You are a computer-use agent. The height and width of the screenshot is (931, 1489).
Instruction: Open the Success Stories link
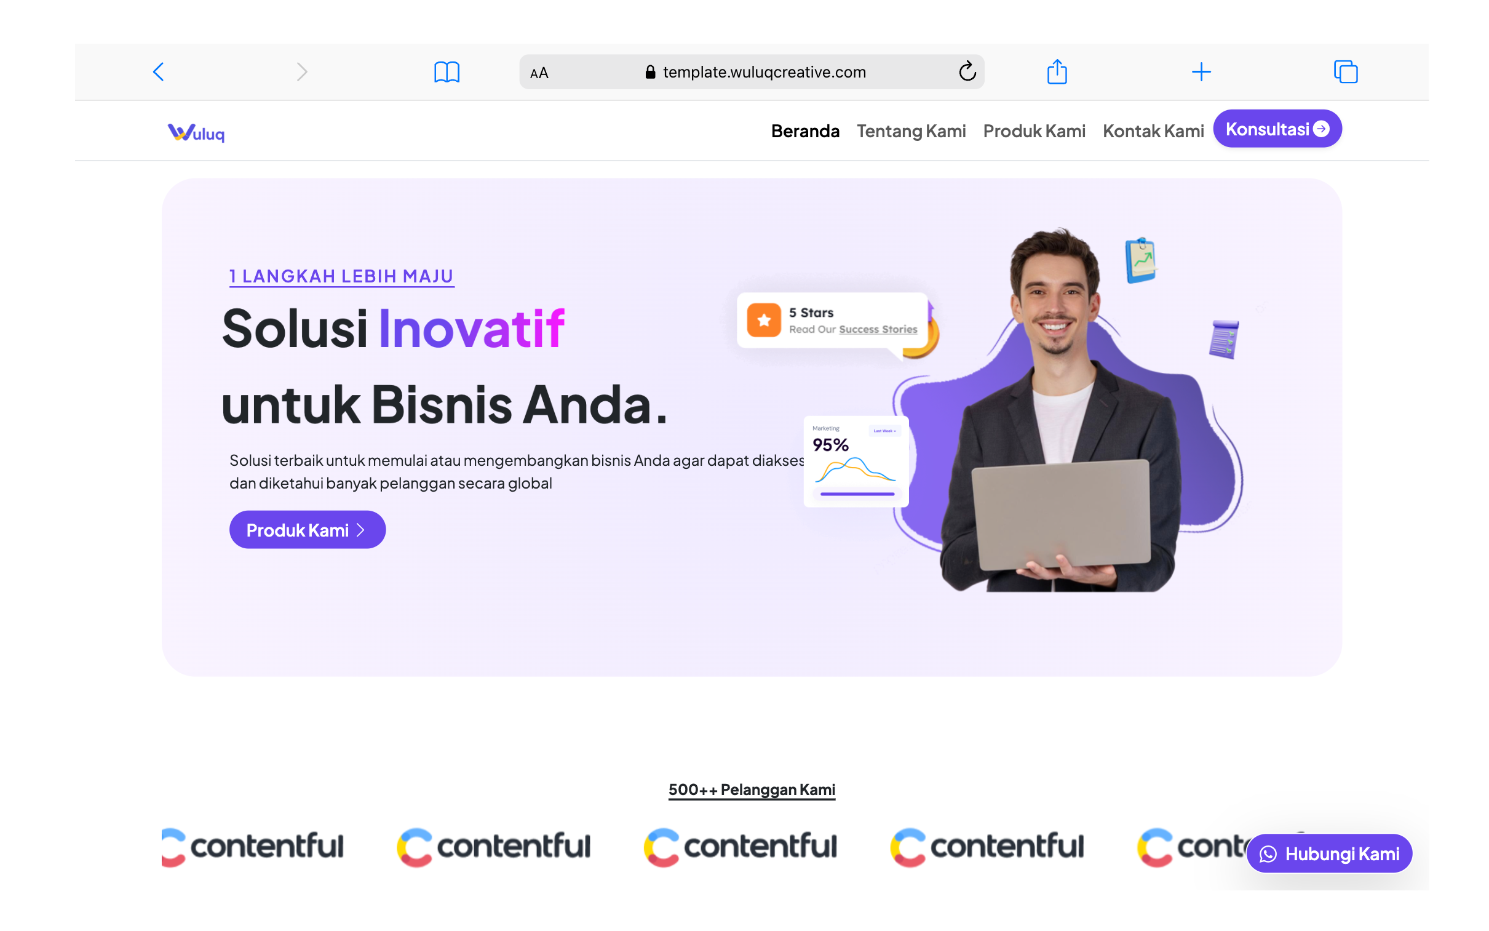pos(878,329)
